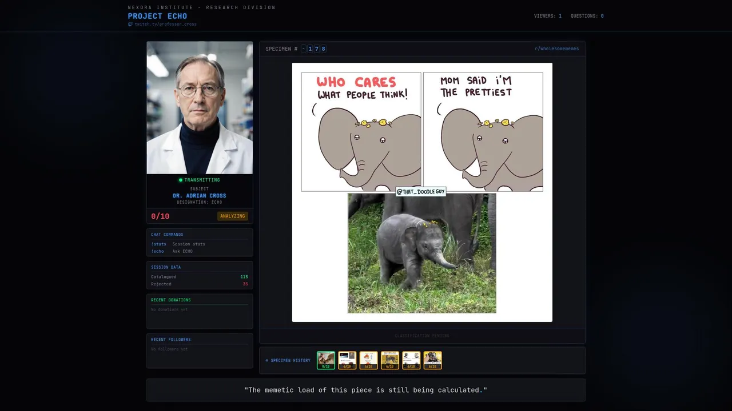Screen dimensions: 732x411
Task: Open the r/wholesomememes subreddit link
Action: 556,49
